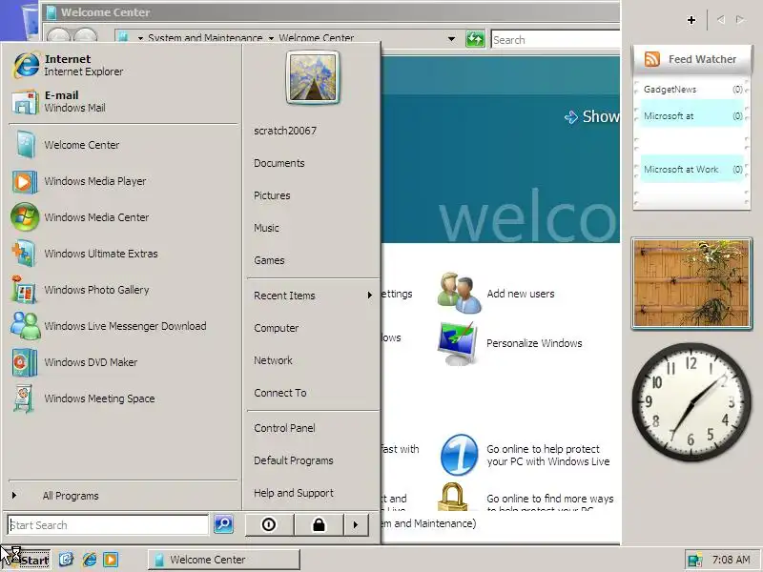Screen dimensions: 763x572
Task: Open the Microsoft at Work feed entry
Action: coord(692,170)
